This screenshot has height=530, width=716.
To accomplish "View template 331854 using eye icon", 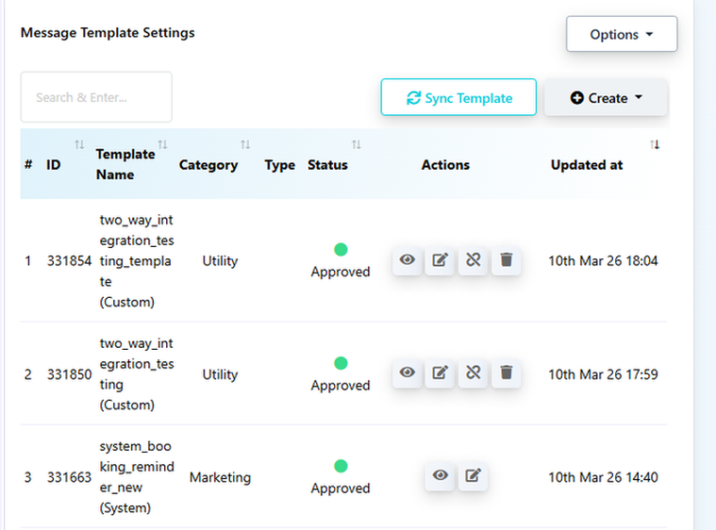I will click(x=408, y=260).
